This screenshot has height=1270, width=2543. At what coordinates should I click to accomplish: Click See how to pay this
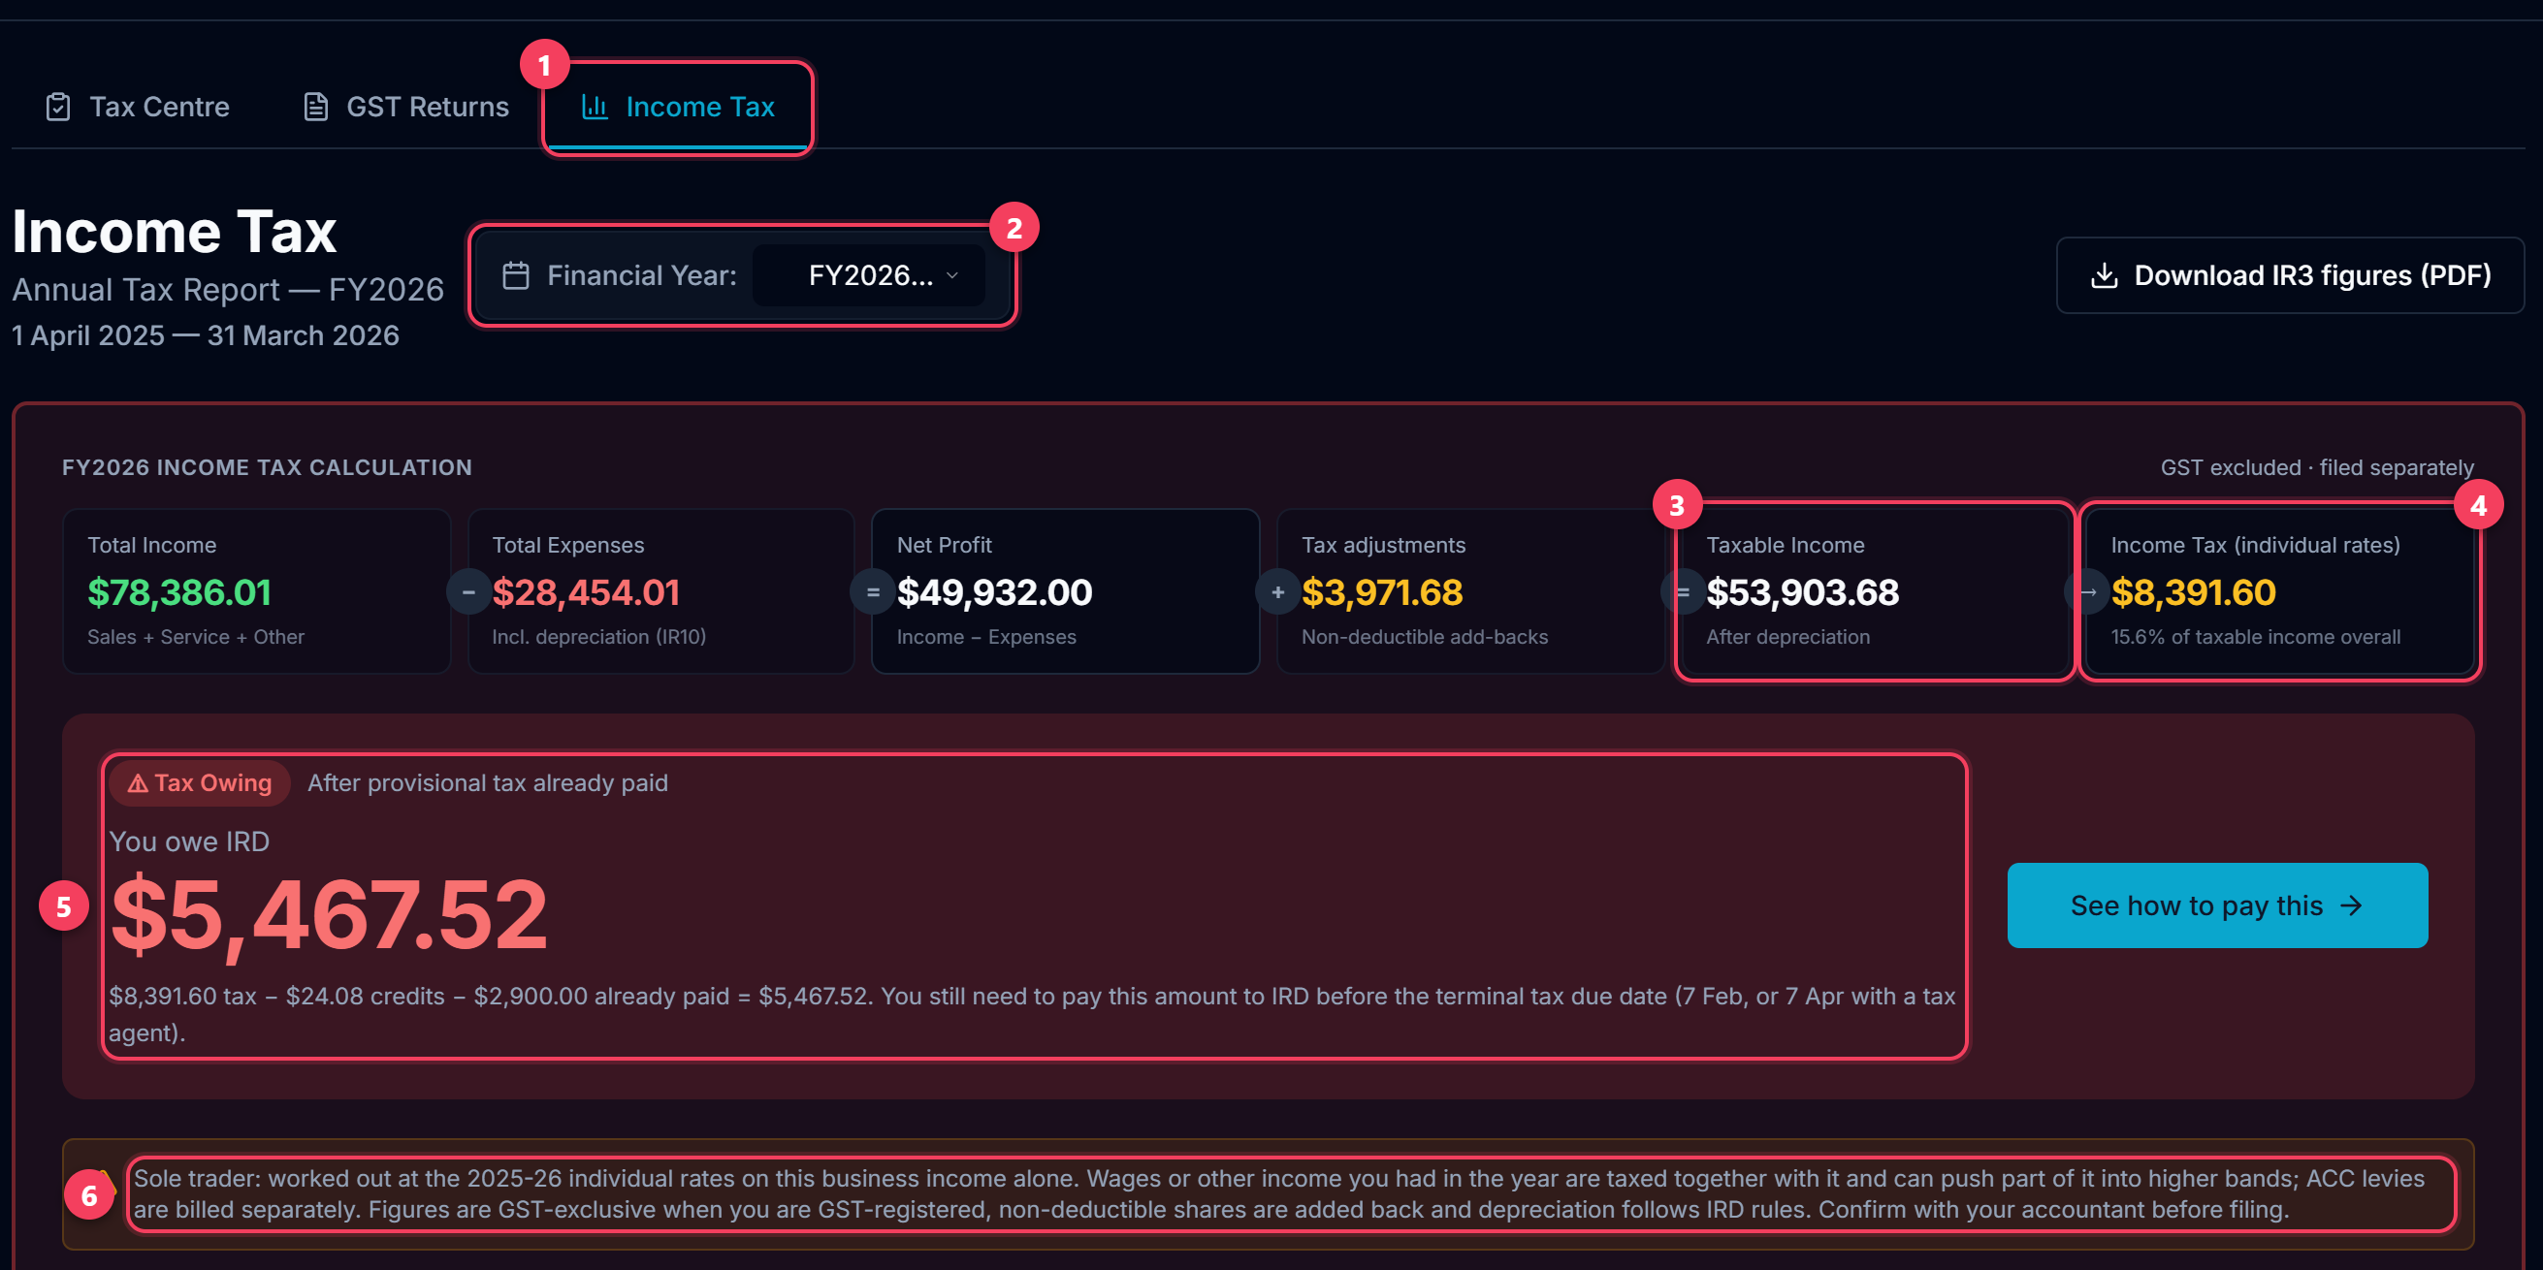[x=2217, y=905]
